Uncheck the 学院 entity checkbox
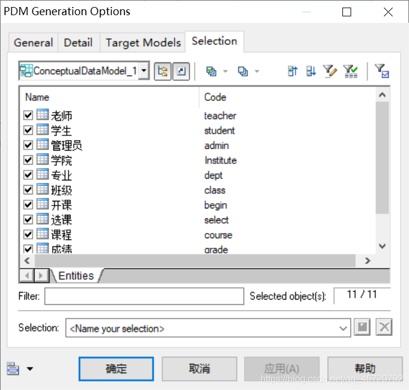Viewport: 409px width, 390px height. (28, 160)
